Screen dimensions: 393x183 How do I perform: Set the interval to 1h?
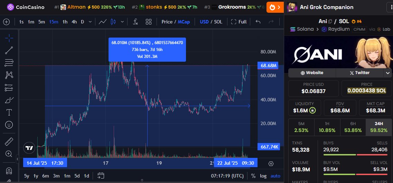tap(65, 22)
